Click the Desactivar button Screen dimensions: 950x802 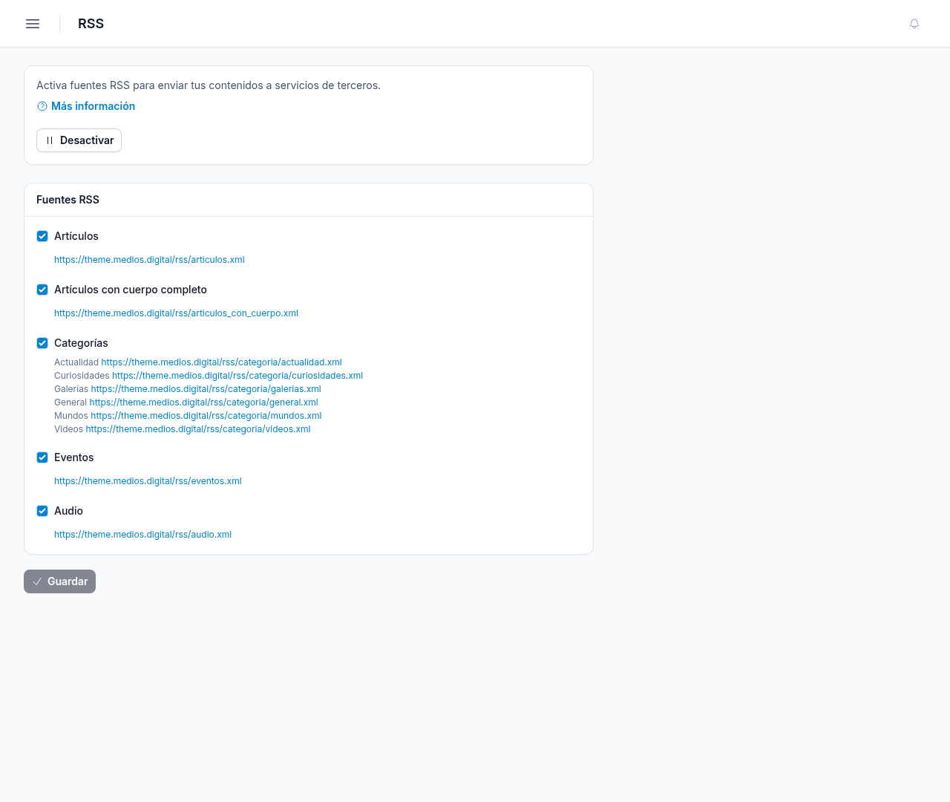79,140
